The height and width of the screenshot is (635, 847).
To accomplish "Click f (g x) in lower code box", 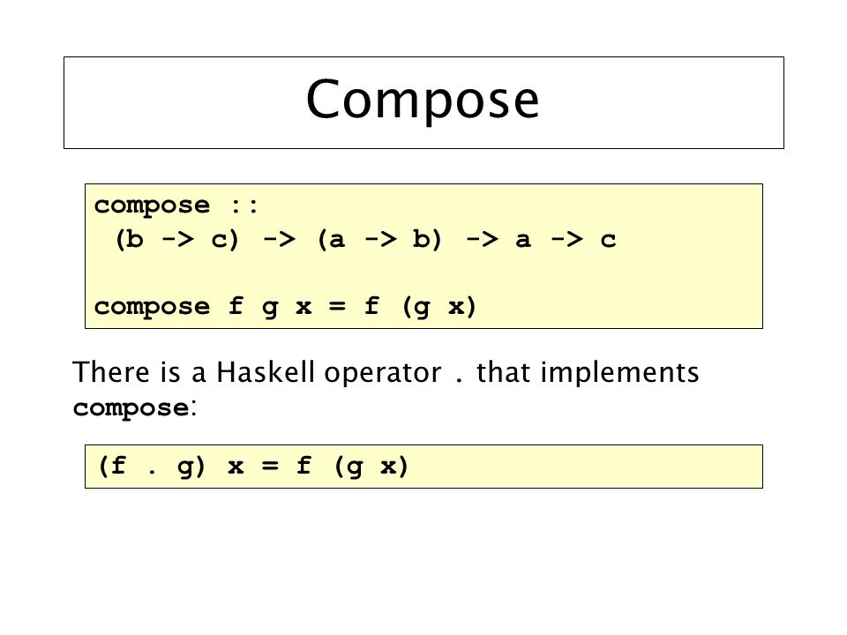I will click(x=352, y=466).
